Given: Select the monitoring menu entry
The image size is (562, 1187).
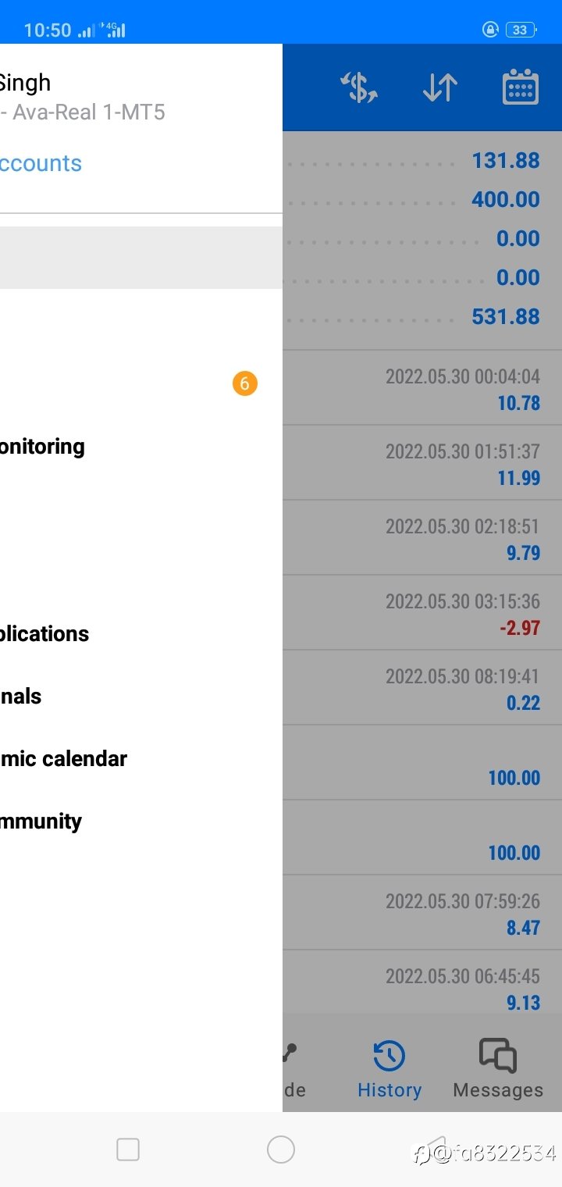Looking at the screenshot, I should click(x=42, y=447).
